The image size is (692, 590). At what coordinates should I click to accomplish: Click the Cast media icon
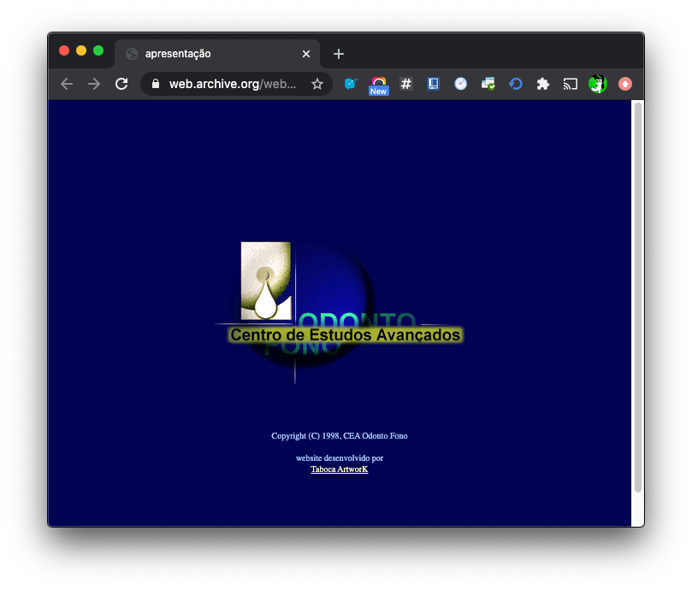coord(570,84)
